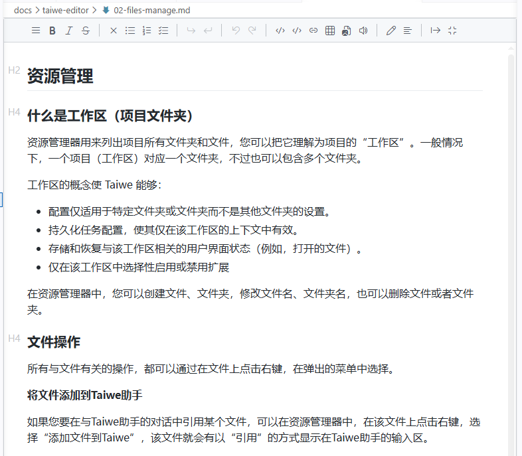Toggle fullscreen collapse icon

tap(452, 31)
